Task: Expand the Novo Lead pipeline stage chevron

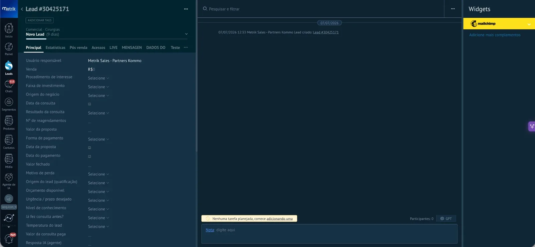Action: pyautogui.click(x=186, y=34)
